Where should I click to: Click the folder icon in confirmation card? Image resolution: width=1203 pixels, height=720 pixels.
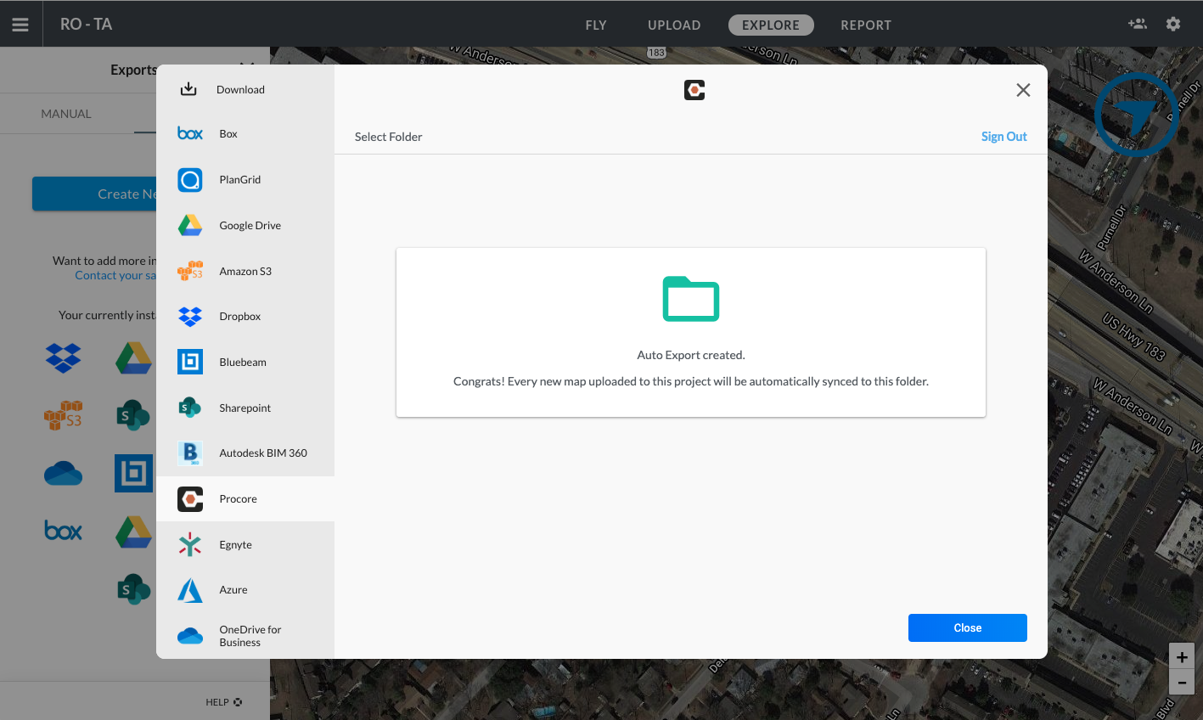click(691, 299)
